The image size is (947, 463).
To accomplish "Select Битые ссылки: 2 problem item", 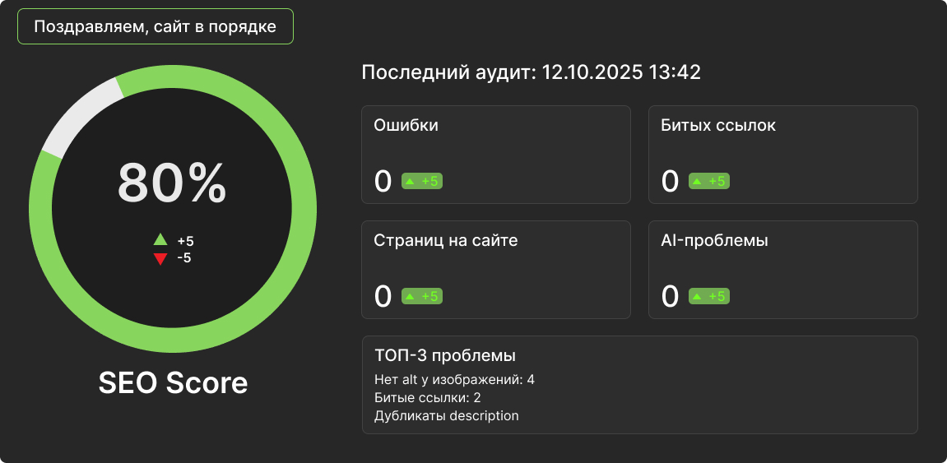I will click(427, 398).
